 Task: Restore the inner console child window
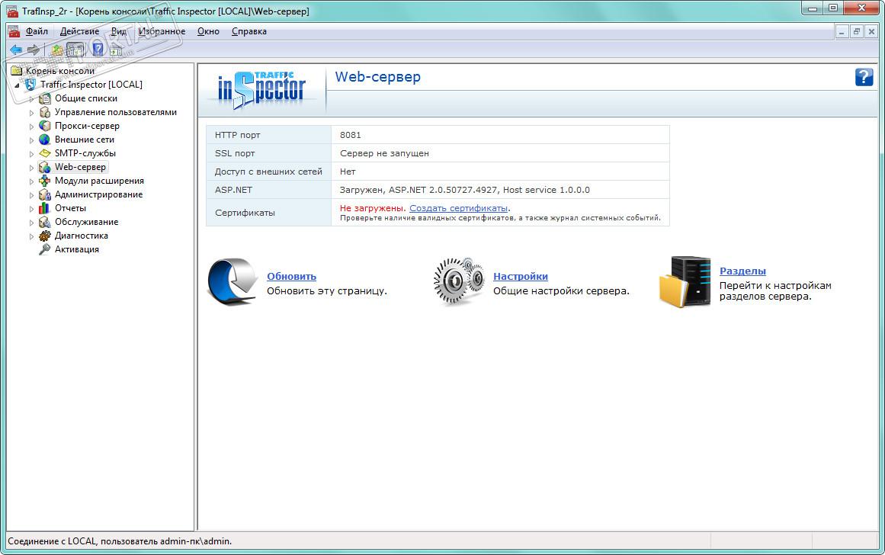click(856, 31)
